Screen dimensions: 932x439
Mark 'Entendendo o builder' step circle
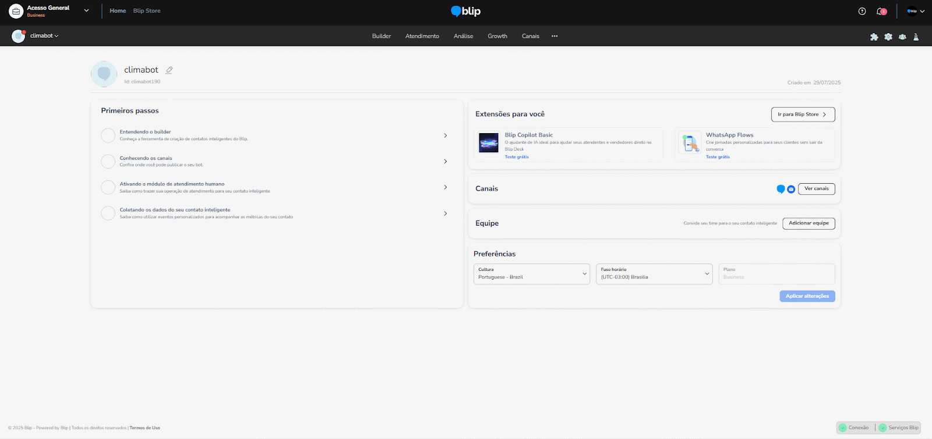coord(108,135)
